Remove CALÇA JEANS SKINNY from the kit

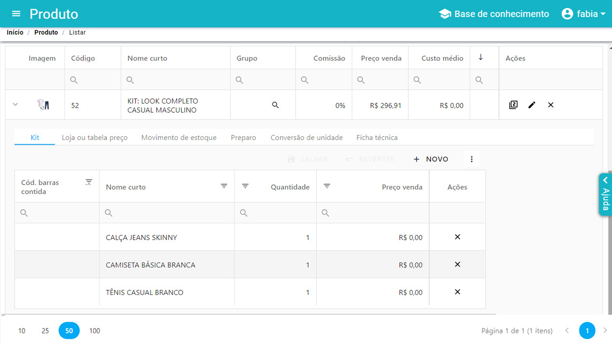tap(457, 237)
